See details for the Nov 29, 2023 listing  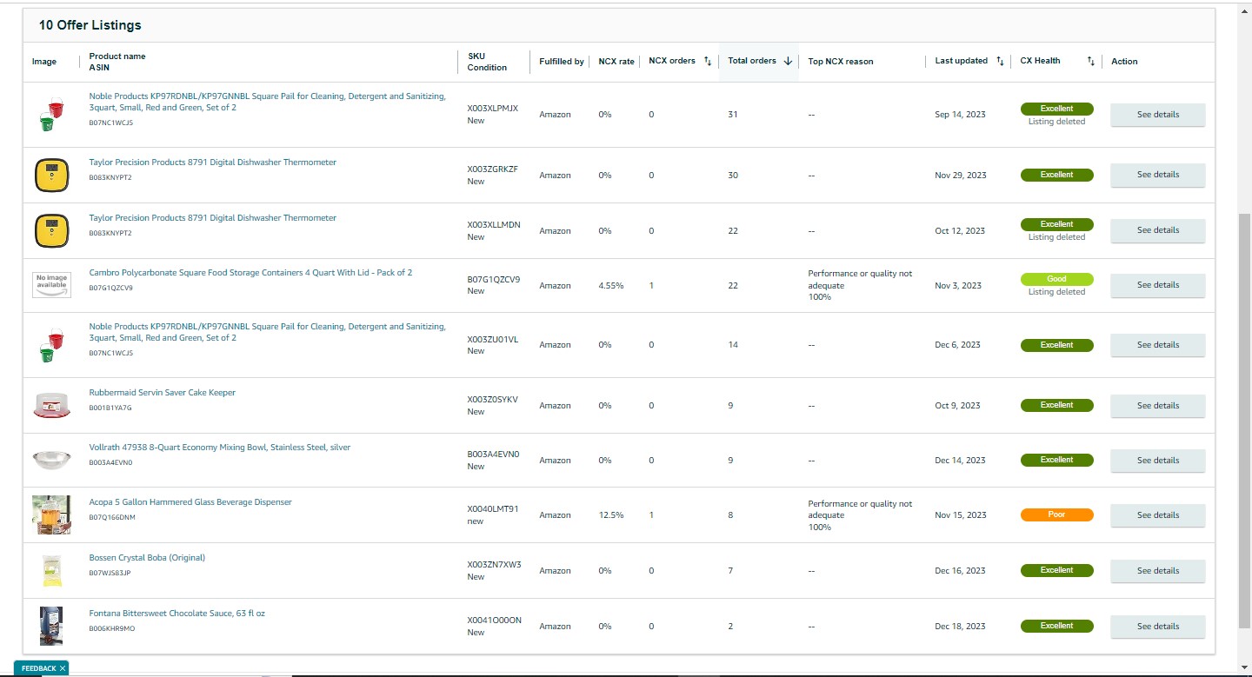click(1158, 175)
